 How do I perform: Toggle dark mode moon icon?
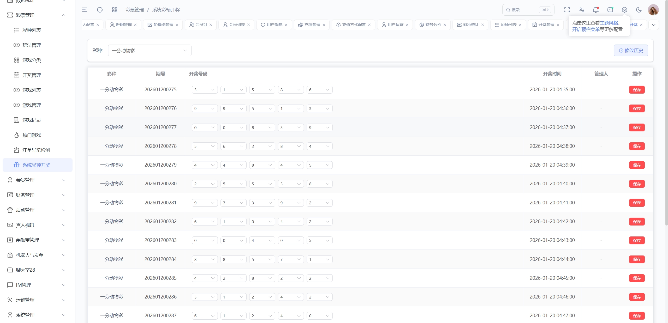tap(639, 10)
